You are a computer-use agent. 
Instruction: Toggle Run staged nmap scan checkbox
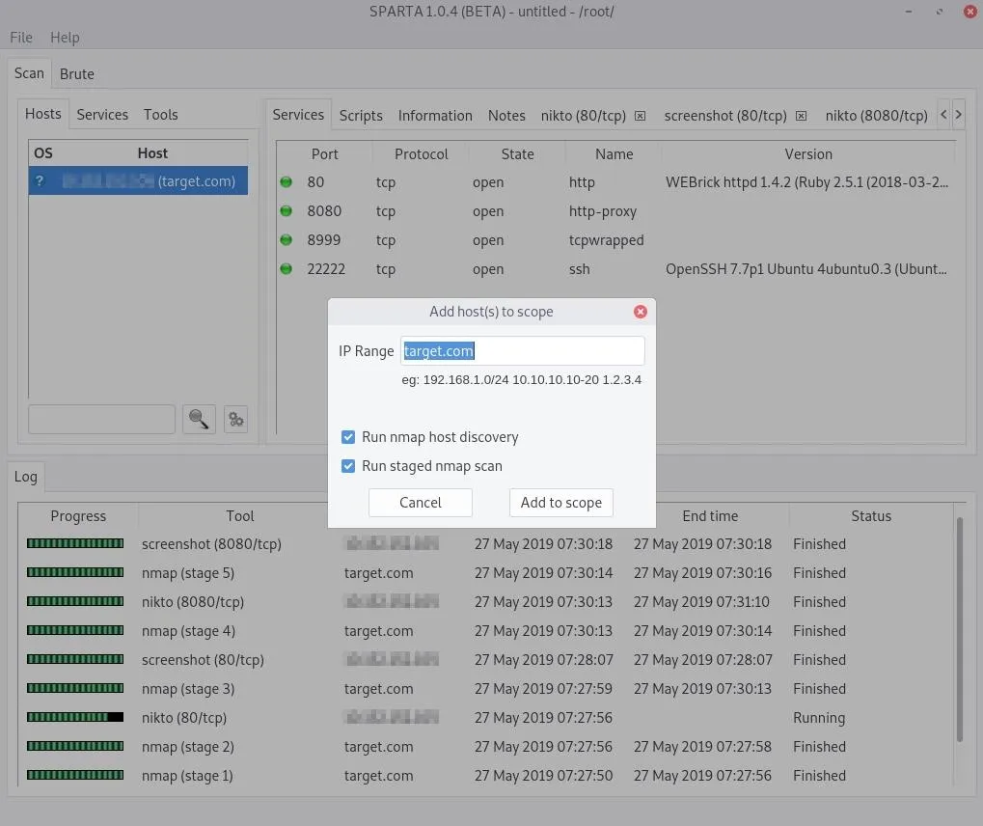click(348, 466)
